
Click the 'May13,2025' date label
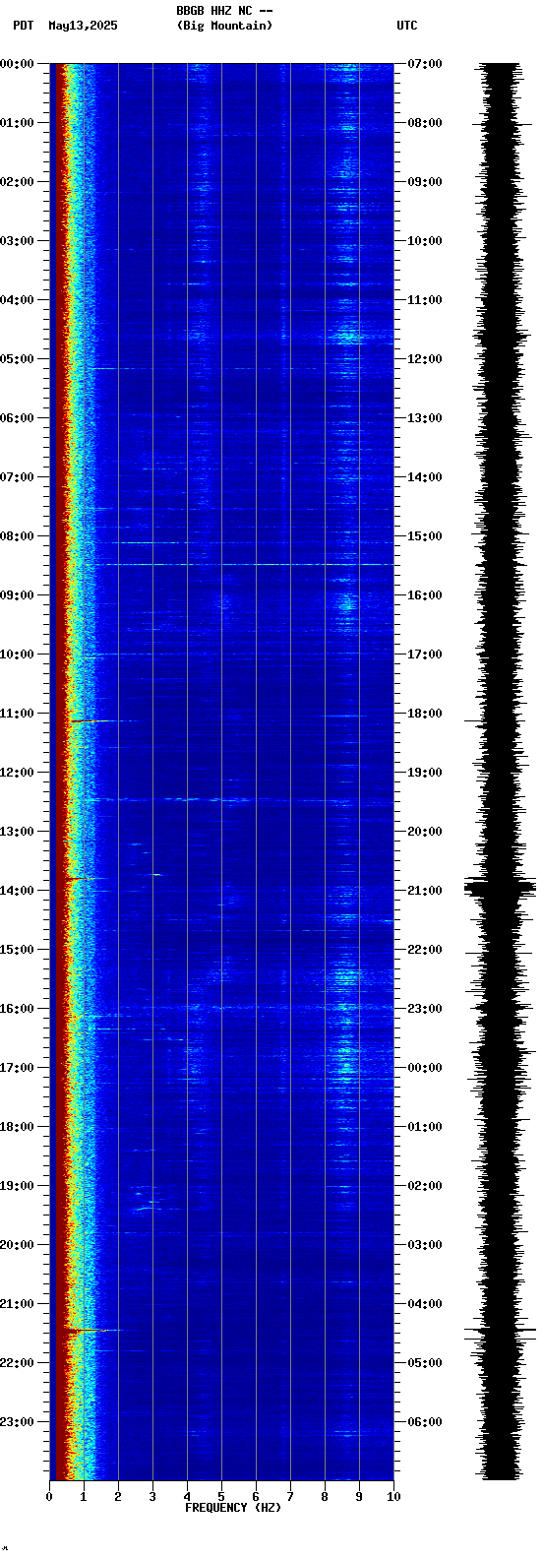click(x=83, y=26)
